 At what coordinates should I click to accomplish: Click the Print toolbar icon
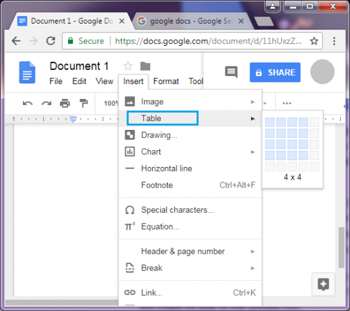(65, 103)
